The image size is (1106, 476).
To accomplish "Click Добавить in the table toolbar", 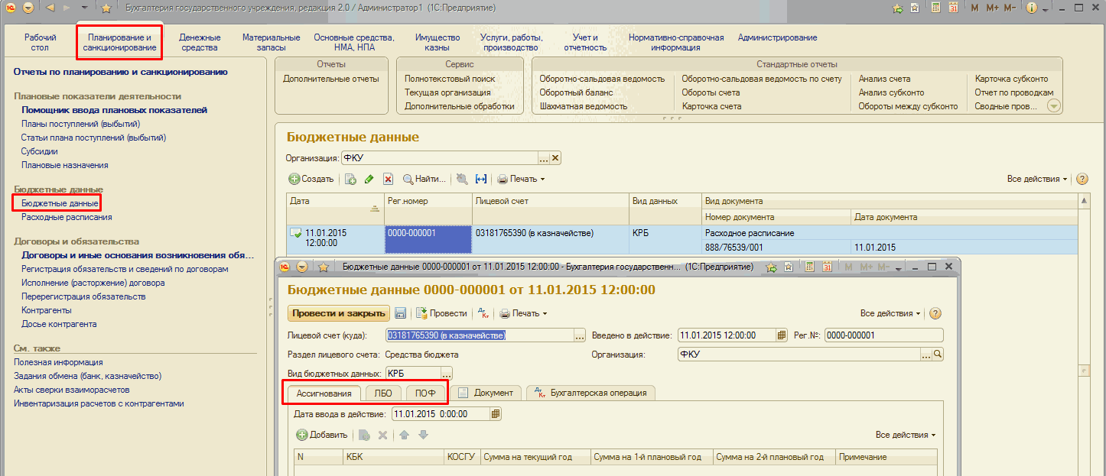I will click(322, 435).
